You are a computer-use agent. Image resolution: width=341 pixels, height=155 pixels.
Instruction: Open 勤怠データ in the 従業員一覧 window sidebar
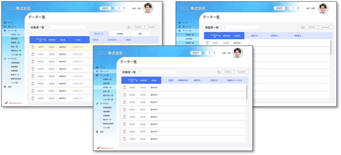15,75
